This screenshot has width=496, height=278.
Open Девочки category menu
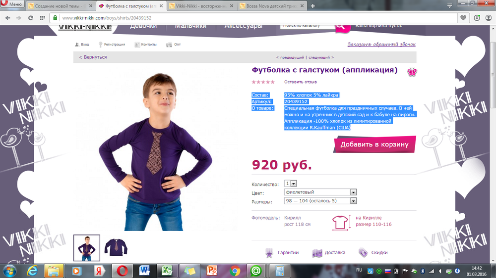coord(143,27)
